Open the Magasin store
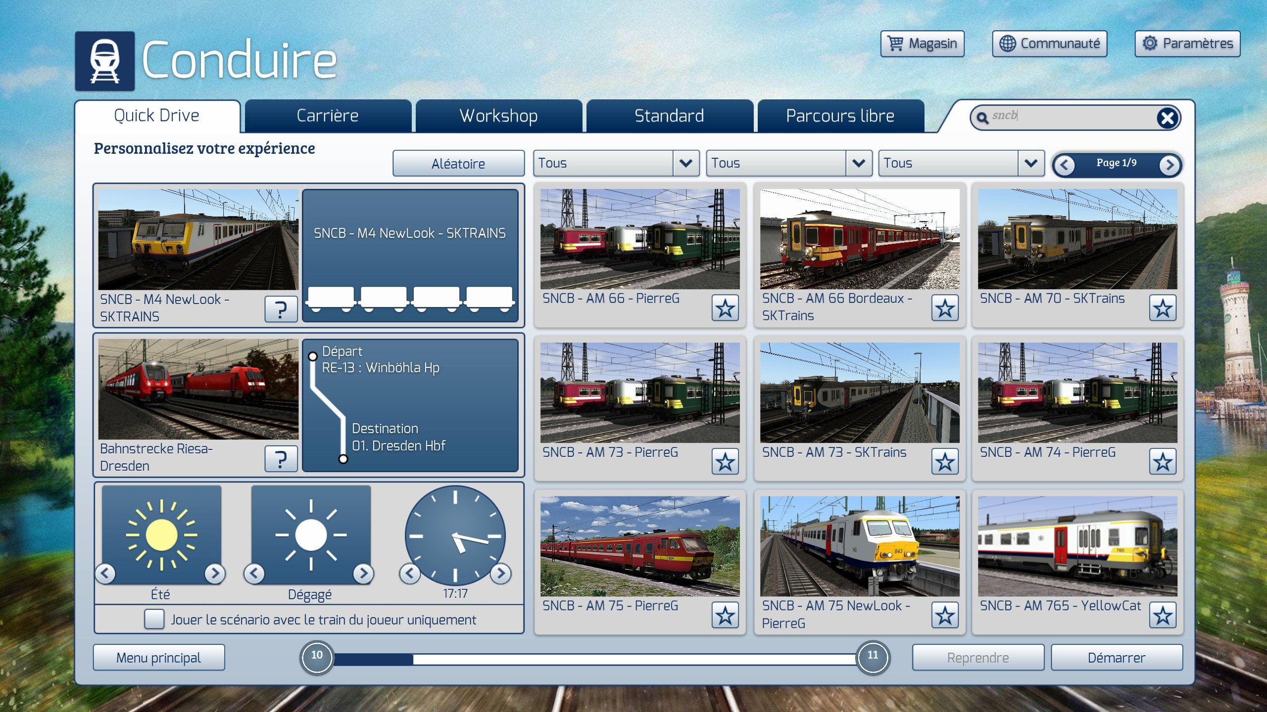This screenshot has height=712, width=1267. click(x=923, y=44)
